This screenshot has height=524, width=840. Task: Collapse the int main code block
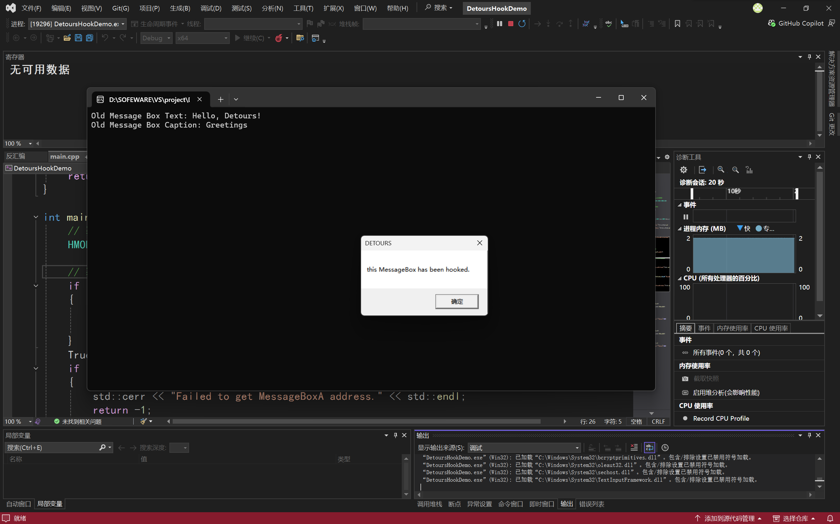pyautogui.click(x=36, y=217)
